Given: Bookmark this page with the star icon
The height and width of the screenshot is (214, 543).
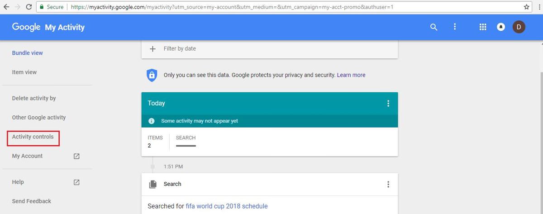Looking at the screenshot, I should (x=527, y=7).
